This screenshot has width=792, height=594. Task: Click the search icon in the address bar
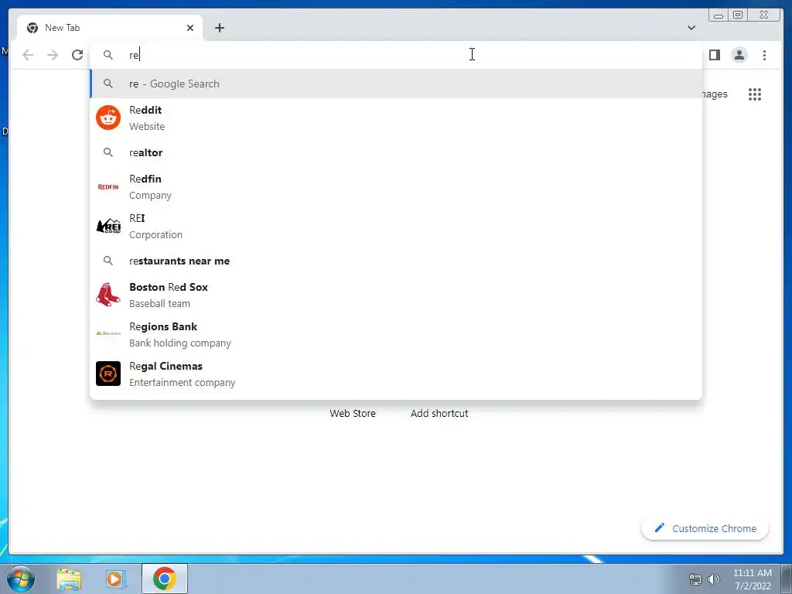(108, 55)
